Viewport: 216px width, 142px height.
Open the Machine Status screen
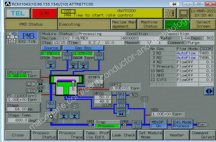[x=149, y=24]
